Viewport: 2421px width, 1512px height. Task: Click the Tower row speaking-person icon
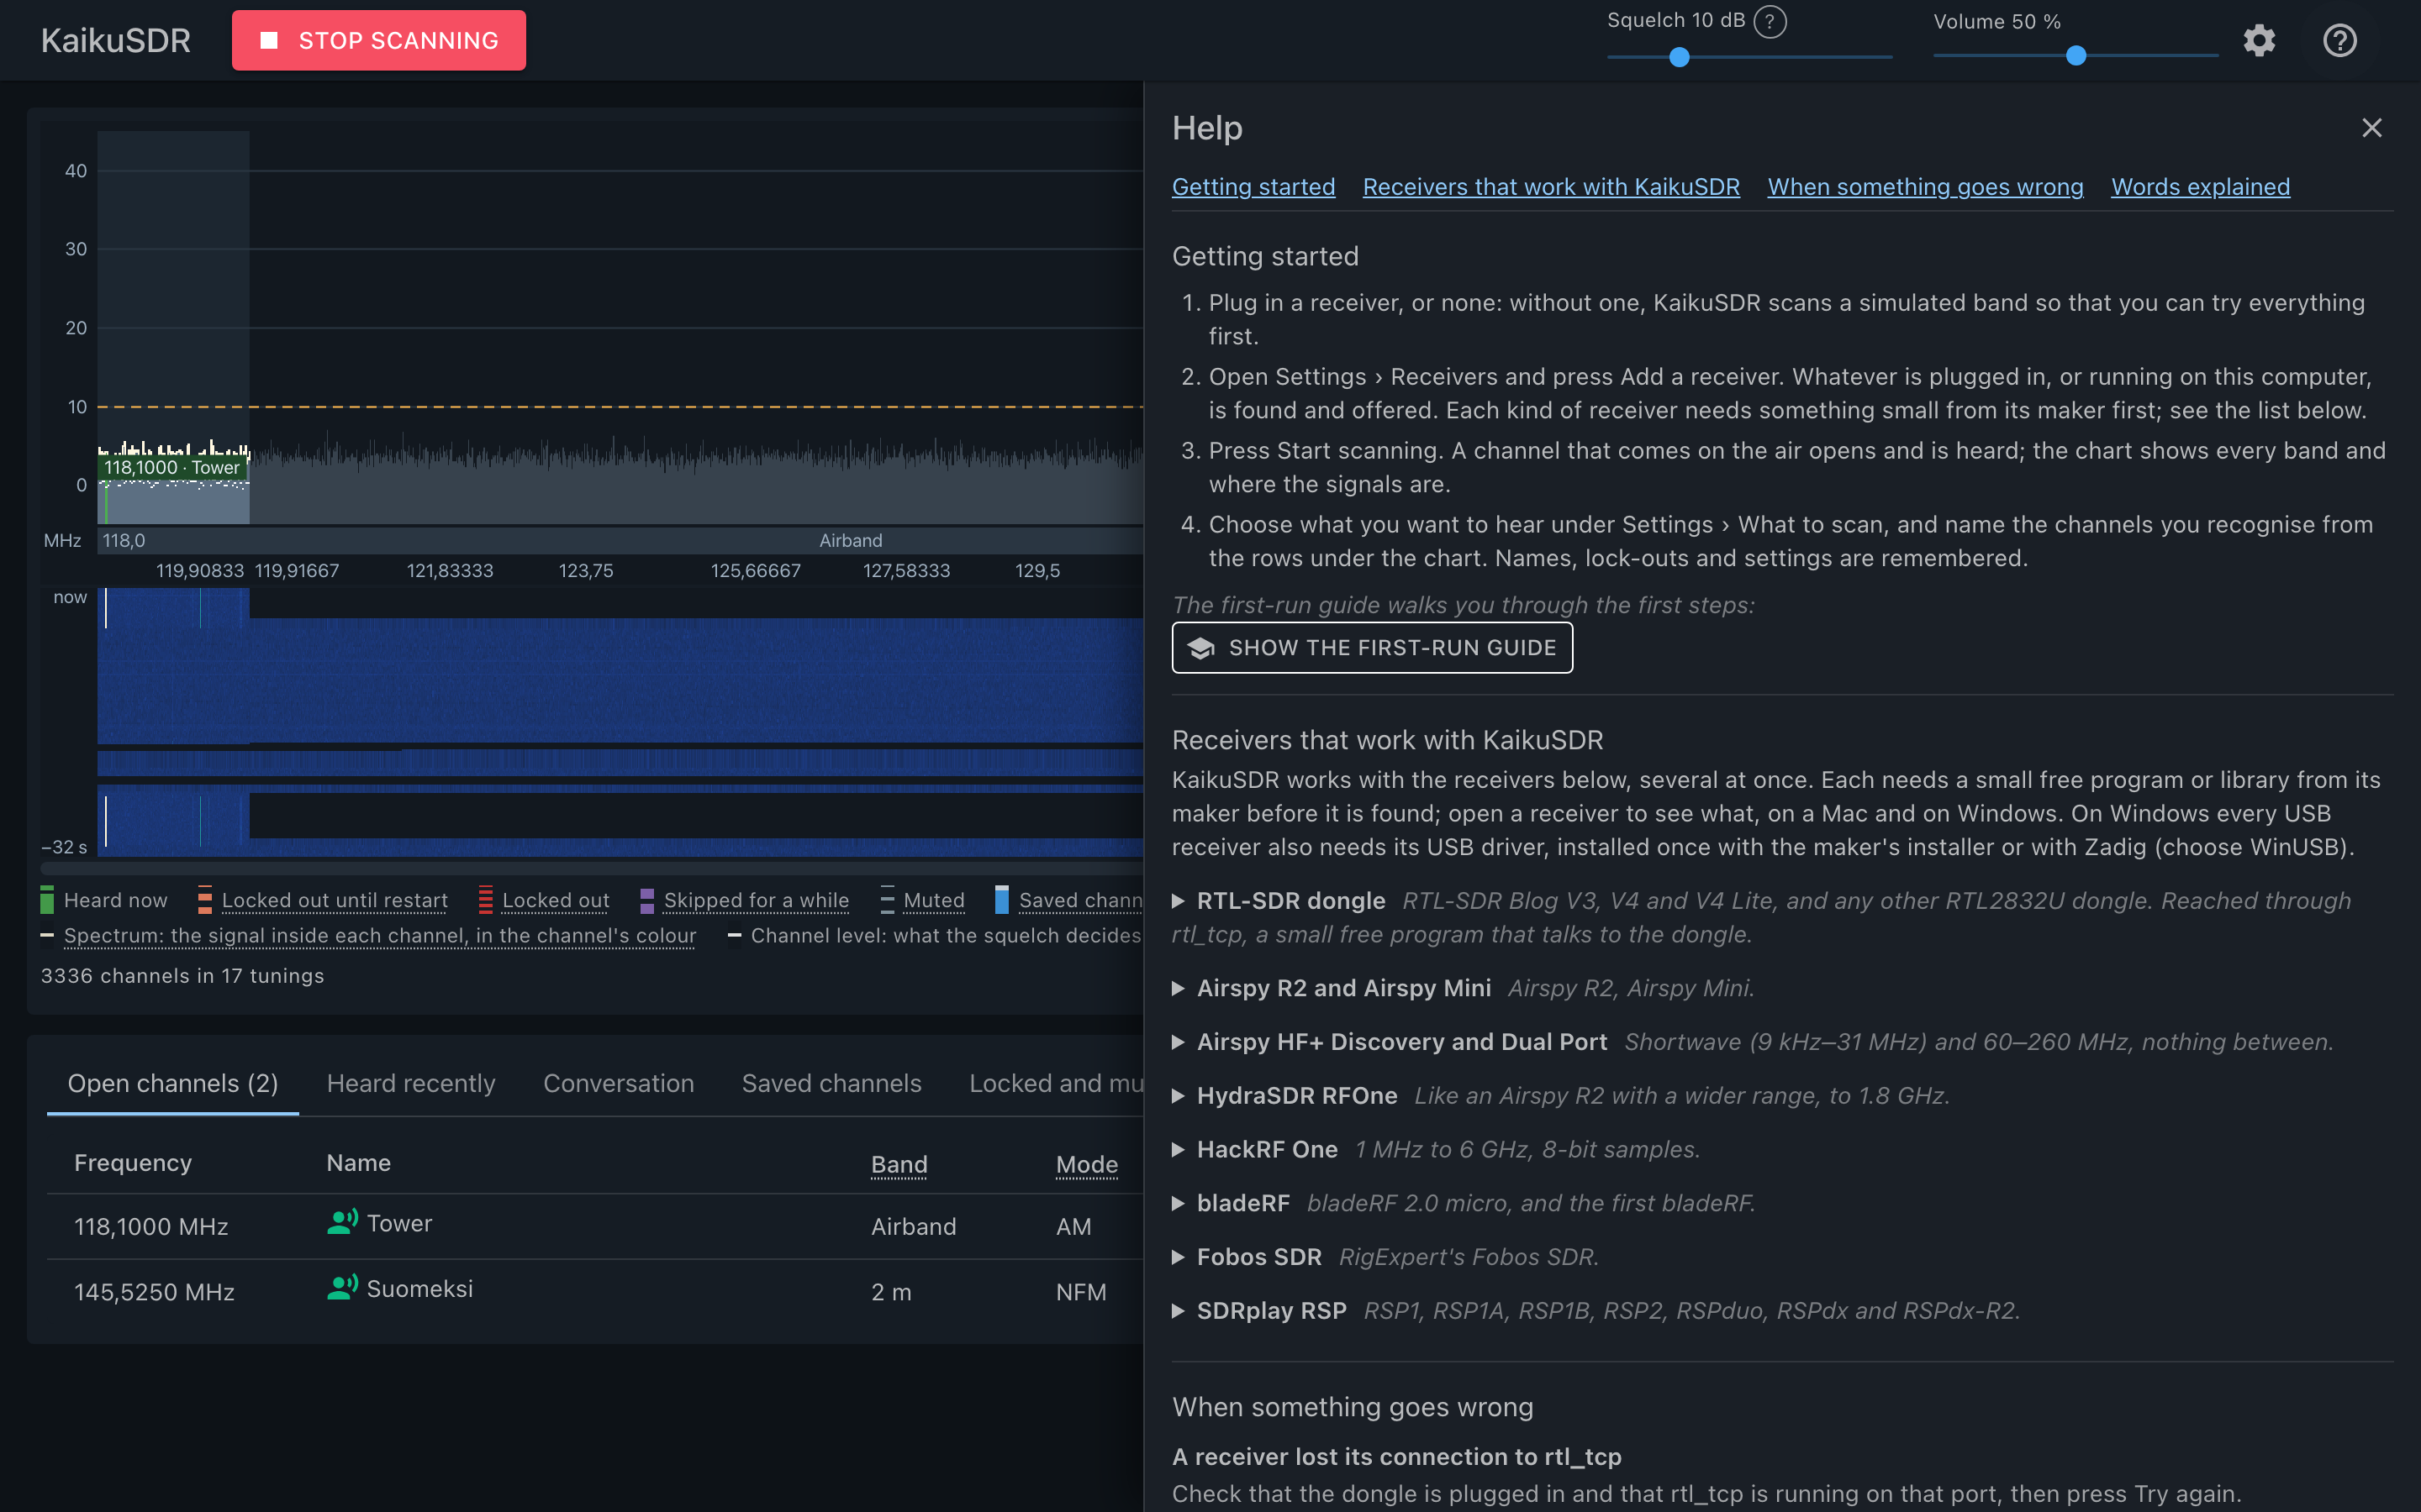click(x=342, y=1222)
